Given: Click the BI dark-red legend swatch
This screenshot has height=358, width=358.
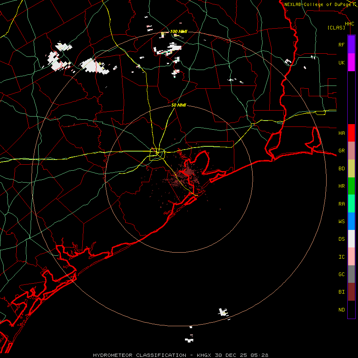Looking at the screenshot, I should (x=351, y=292).
